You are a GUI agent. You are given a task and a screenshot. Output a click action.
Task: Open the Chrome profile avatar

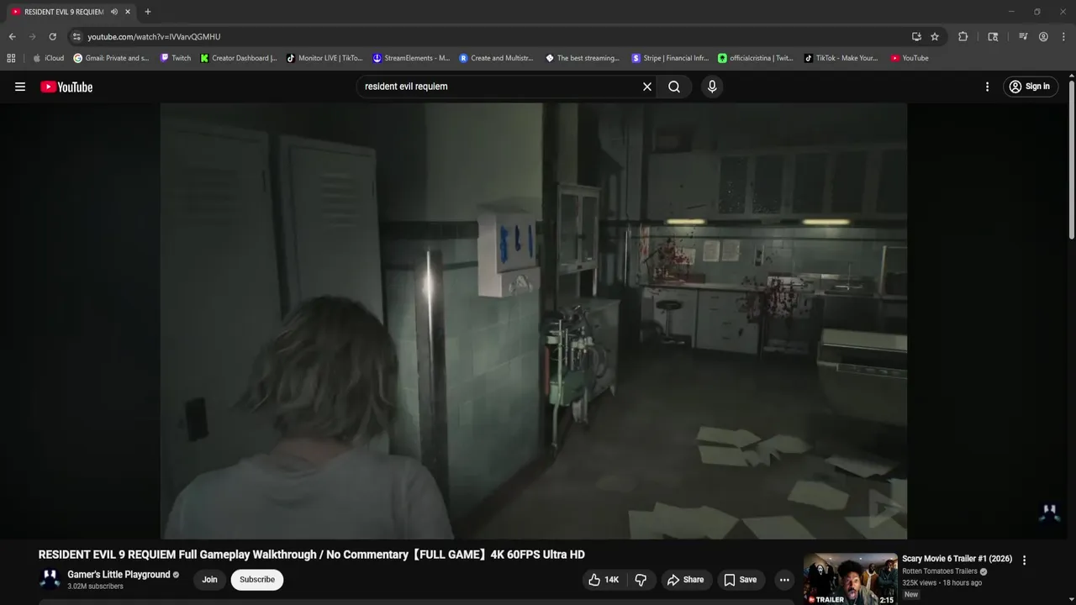tap(1043, 37)
